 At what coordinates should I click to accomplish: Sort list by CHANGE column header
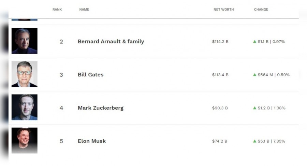261,10
